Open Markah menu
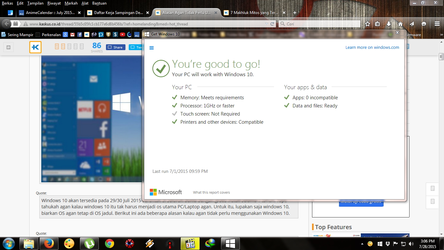 click(71, 3)
